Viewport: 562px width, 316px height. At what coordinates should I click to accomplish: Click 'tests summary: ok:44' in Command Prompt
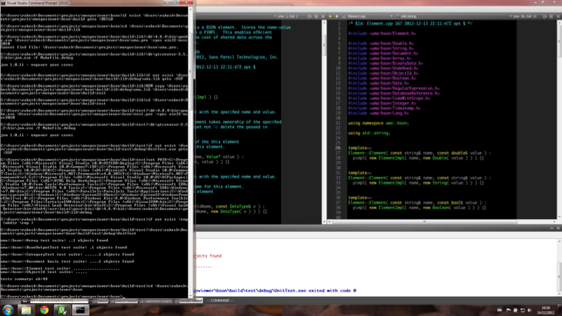tap(24, 279)
